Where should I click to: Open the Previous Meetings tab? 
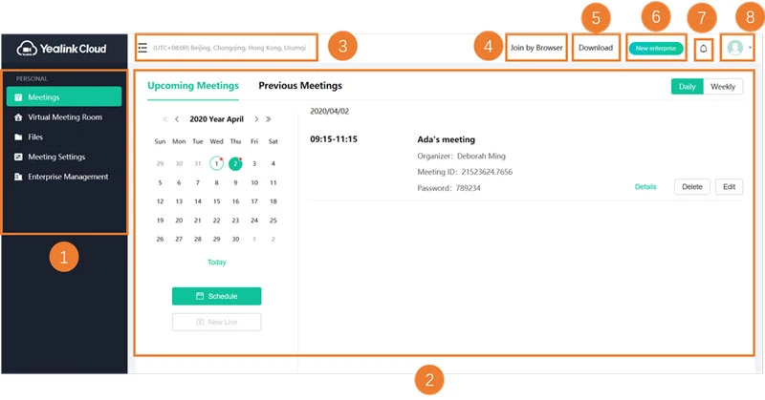click(x=300, y=86)
